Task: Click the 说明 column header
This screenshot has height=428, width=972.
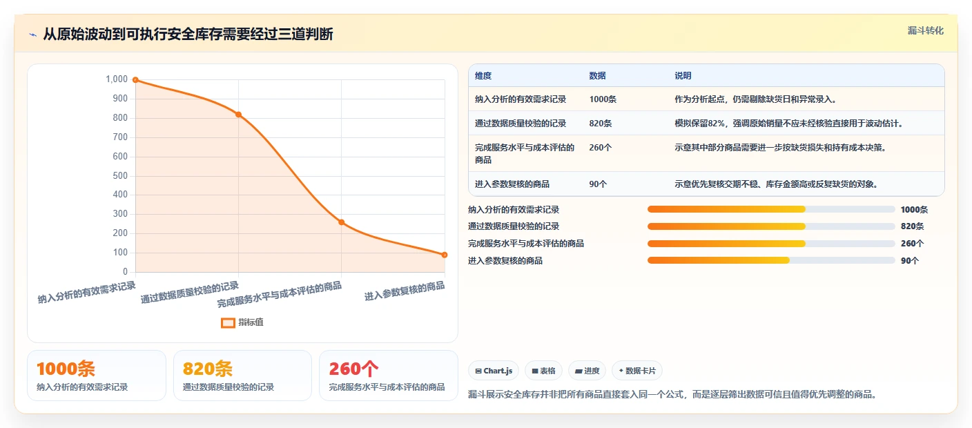Action: [x=683, y=76]
